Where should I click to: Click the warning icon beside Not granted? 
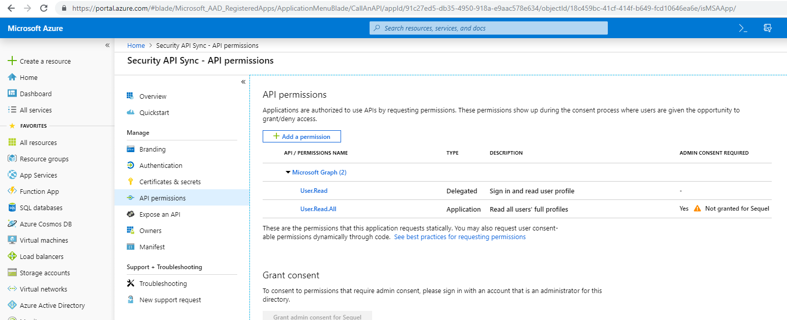(x=697, y=209)
